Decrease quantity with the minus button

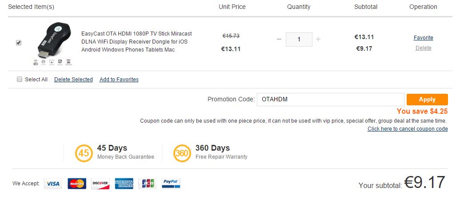279,39
